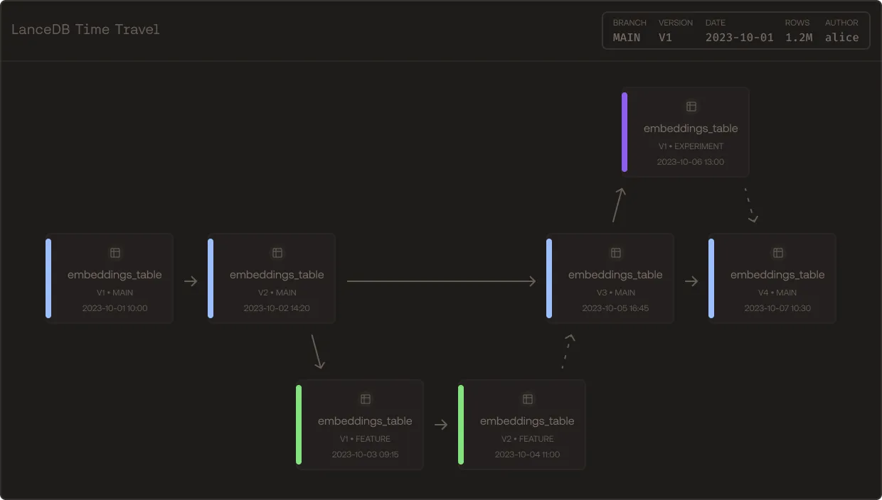This screenshot has height=500, width=882.
Task: Click the LanceDB Time Travel title
Action: coord(85,29)
